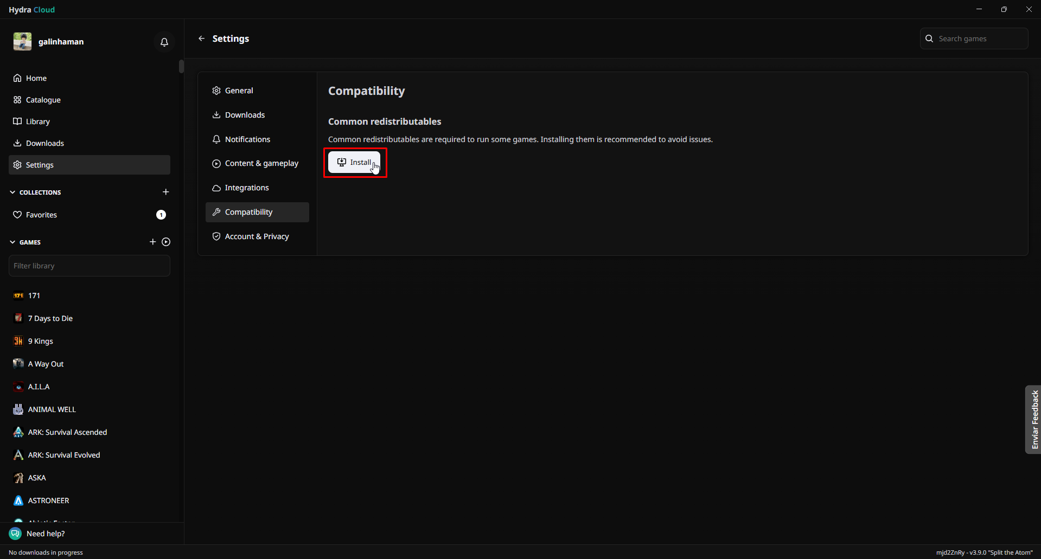Click the plus icon next to Games

click(152, 242)
